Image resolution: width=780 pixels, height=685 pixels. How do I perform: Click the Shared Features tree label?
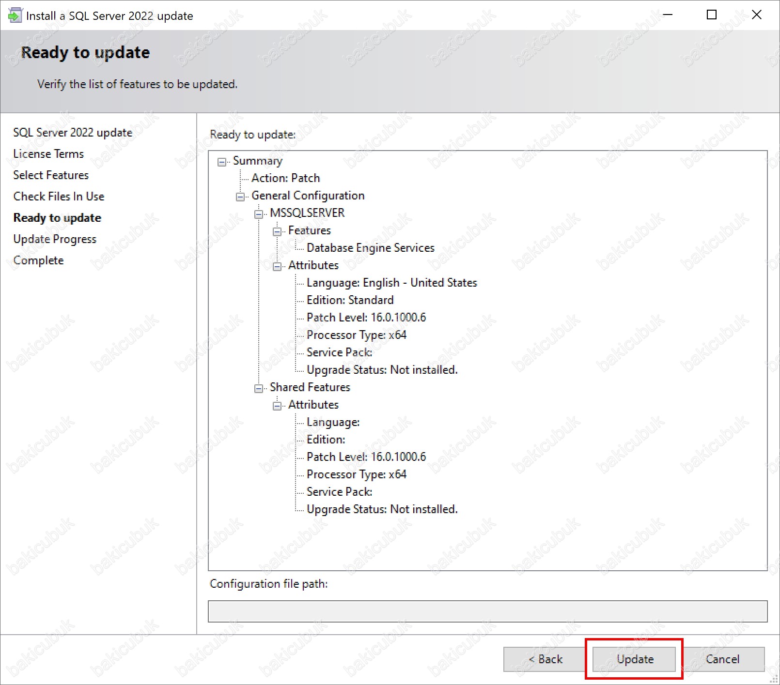(x=310, y=387)
